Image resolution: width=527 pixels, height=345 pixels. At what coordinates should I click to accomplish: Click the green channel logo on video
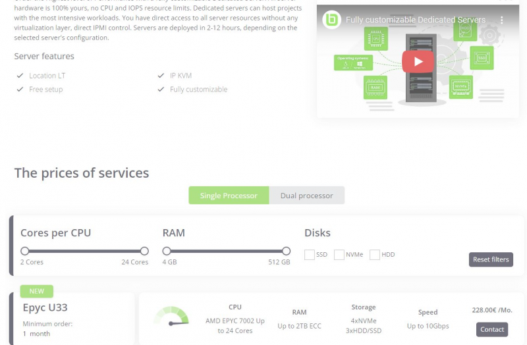point(332,20)
